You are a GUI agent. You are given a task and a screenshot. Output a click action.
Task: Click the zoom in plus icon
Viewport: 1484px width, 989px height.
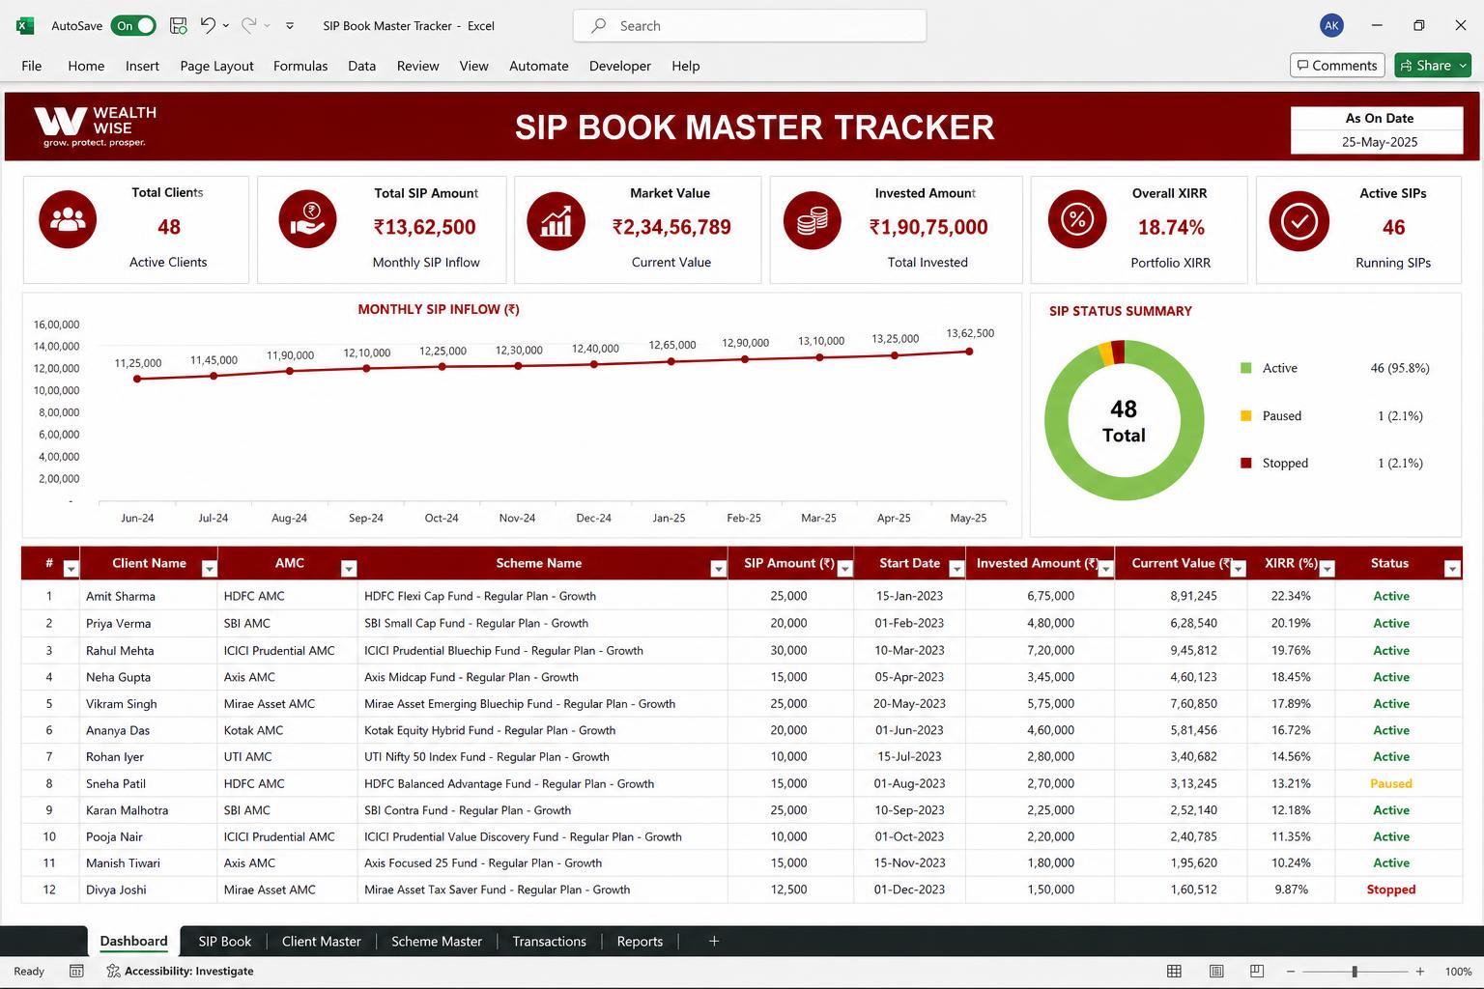pos(1419,971)
